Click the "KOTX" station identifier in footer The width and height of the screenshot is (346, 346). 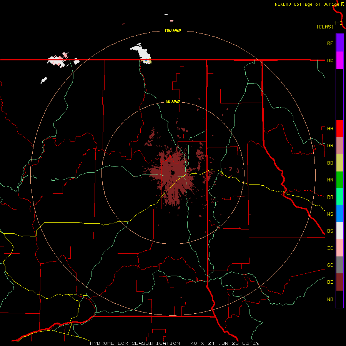(x=197, y=343)
